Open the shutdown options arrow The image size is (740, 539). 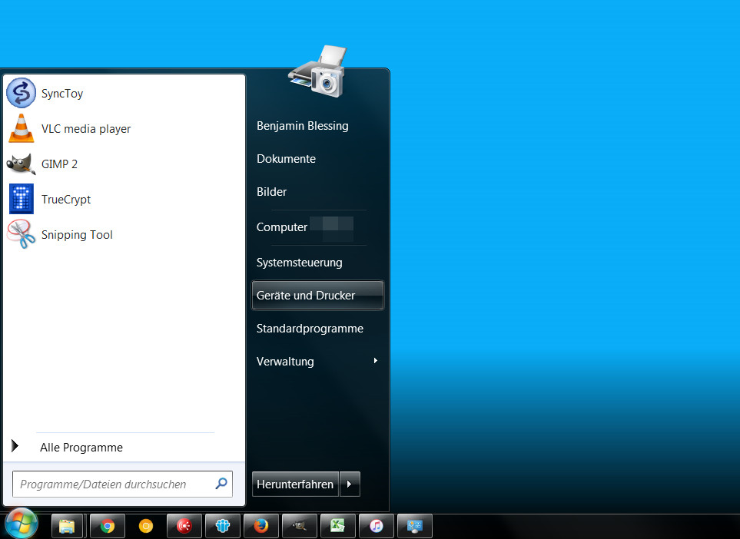coord(350,484)
